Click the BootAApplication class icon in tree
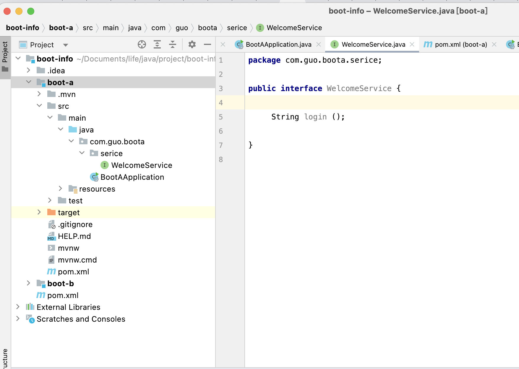Screen dimensions: 519x369 94,177
